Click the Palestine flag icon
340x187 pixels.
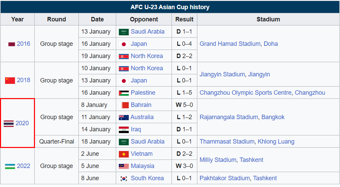point(124,93)
